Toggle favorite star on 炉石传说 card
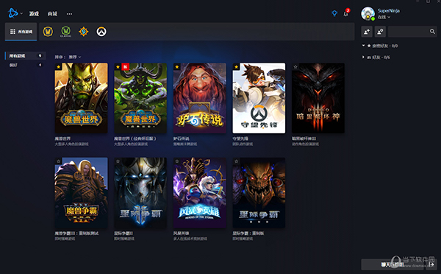This screenshot has width=441, height=274. click(x=177, y=67)
